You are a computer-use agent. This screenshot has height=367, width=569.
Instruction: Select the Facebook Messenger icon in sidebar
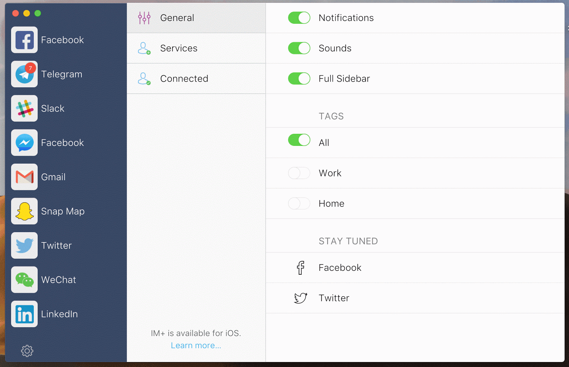coord(24,142)
